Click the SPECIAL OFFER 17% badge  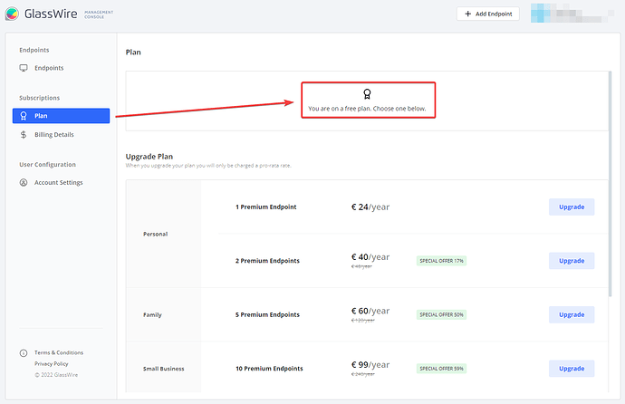441,261
